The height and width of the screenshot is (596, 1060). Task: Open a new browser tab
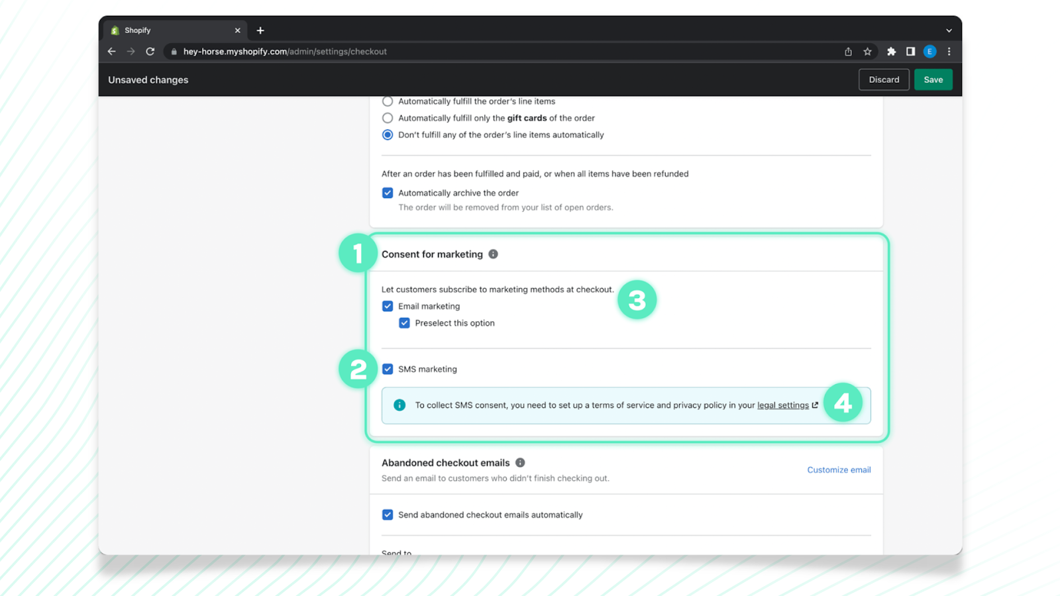click(x=260, y=30)
